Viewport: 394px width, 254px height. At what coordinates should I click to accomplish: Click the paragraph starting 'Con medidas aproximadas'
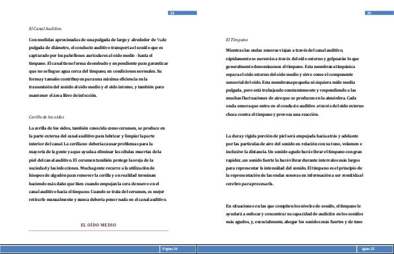(x=98, y=67)
